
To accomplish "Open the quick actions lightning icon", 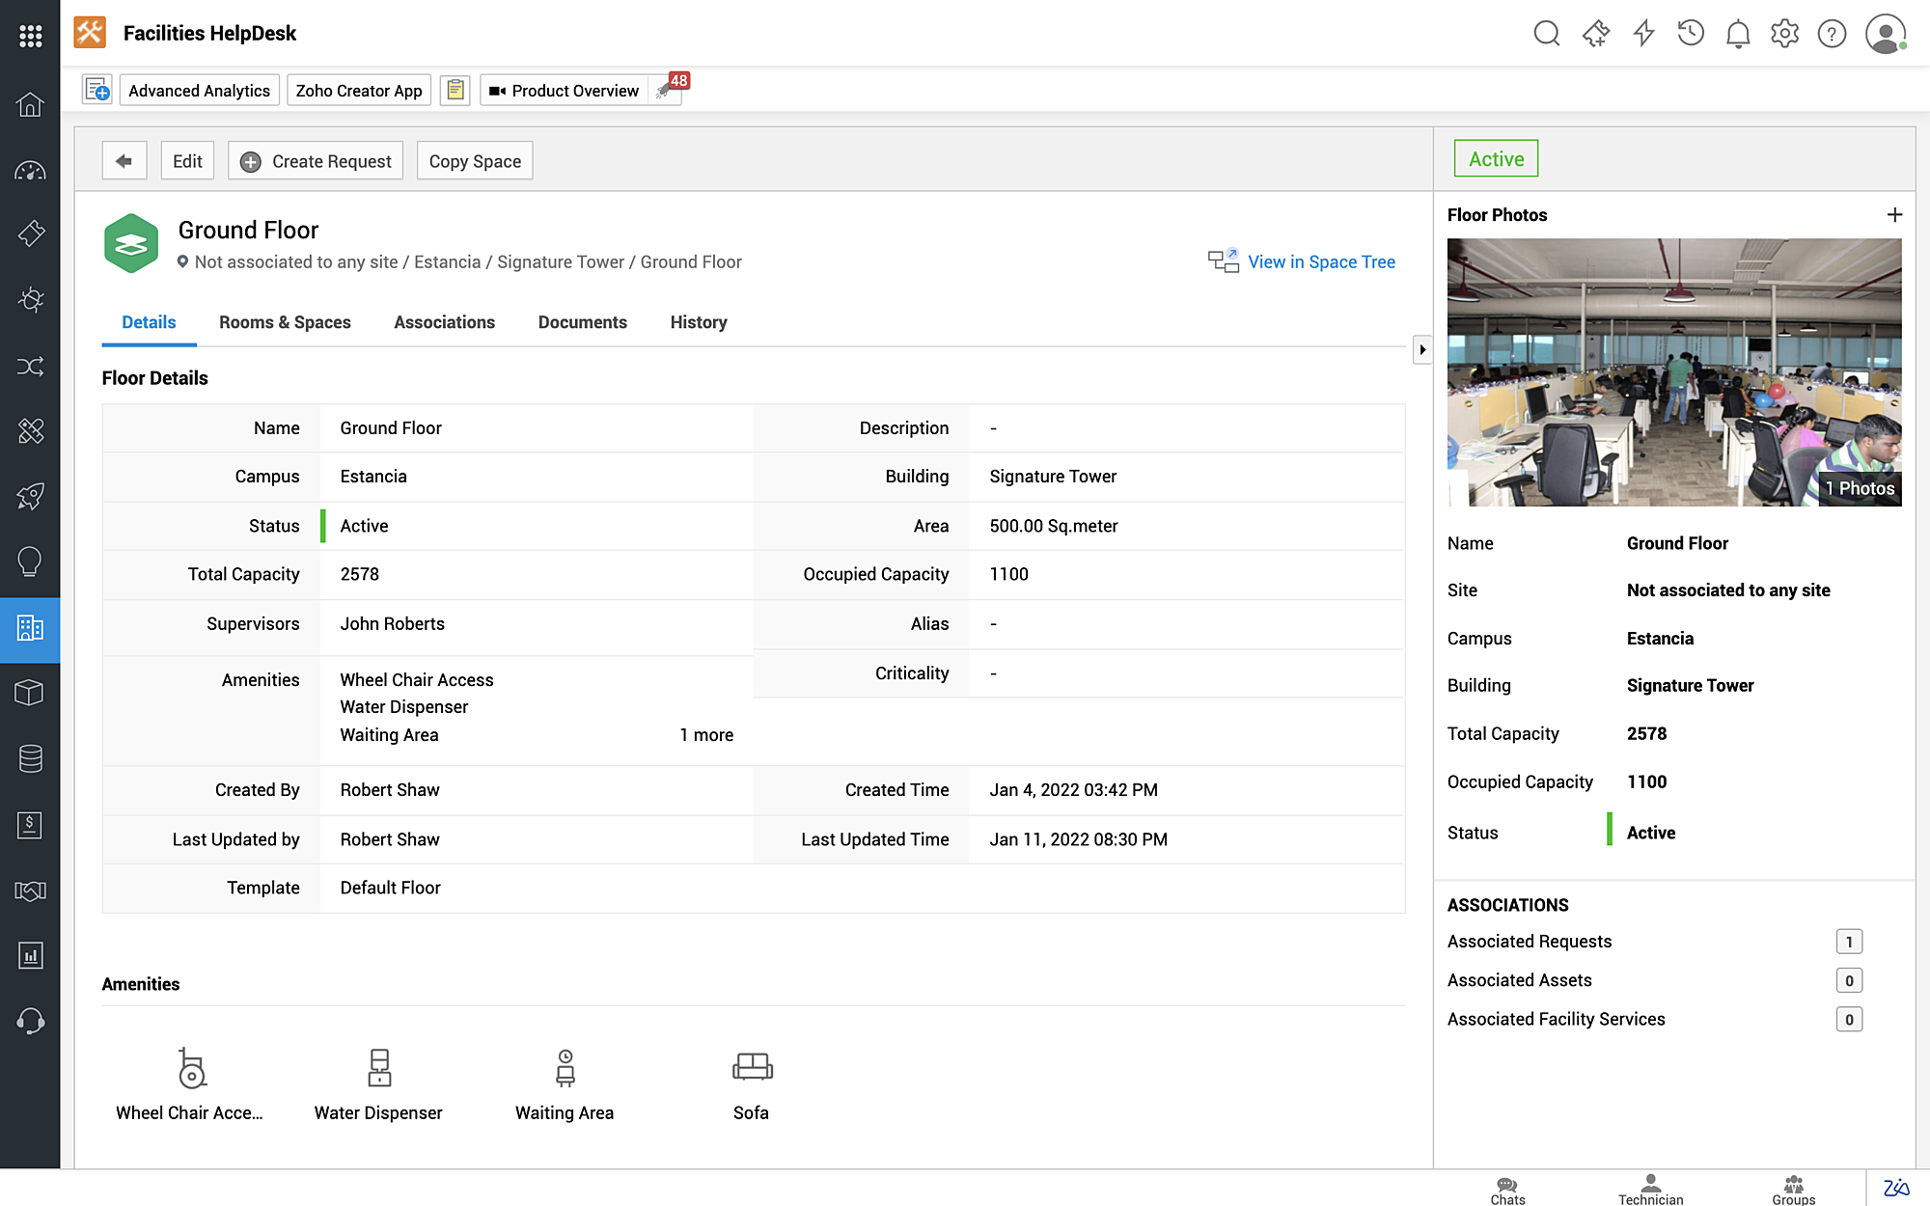I will point(1643,34).
